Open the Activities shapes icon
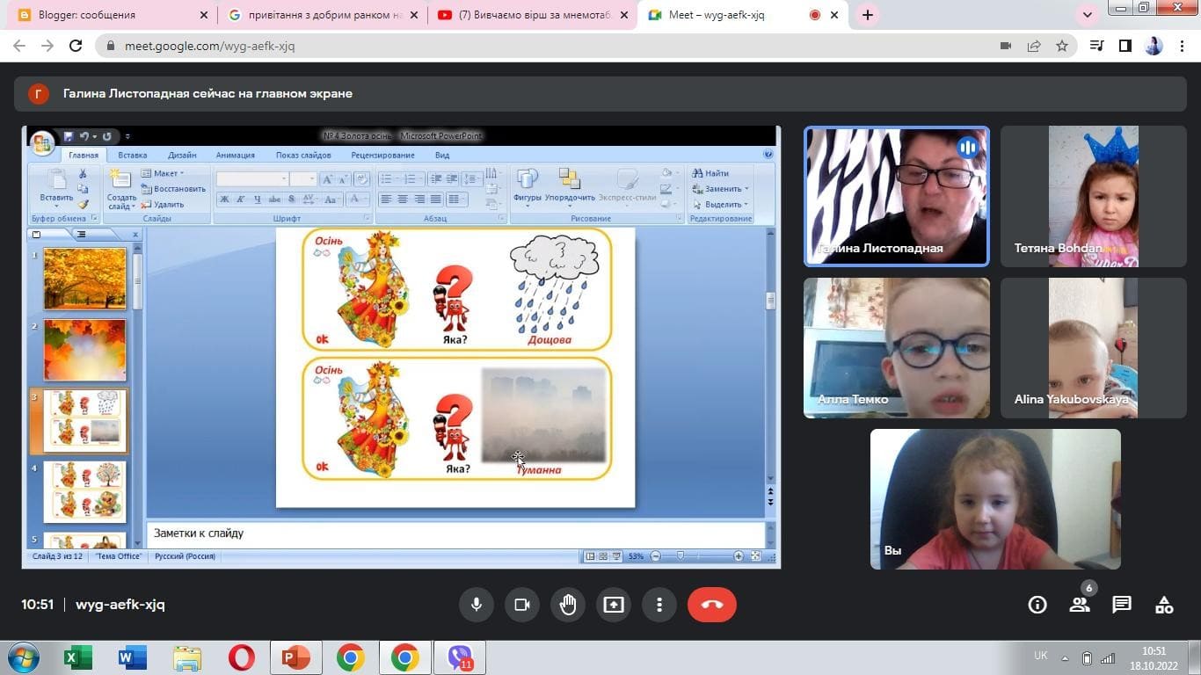The width and height of the screenshot is (1201, 675). [1164, 605]
